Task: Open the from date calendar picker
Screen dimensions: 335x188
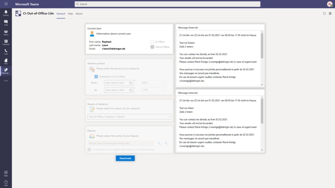Action: point(131,83)
